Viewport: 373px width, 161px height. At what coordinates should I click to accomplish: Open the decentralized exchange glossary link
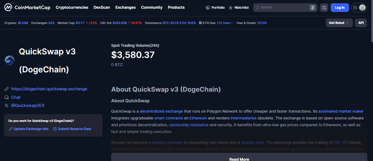point(161,111)
